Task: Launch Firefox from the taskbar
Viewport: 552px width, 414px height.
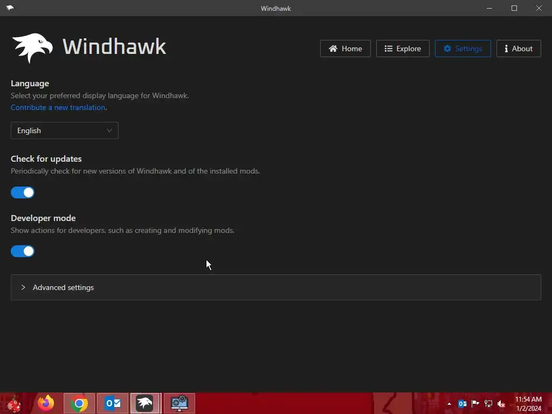Action: point(46,403)
